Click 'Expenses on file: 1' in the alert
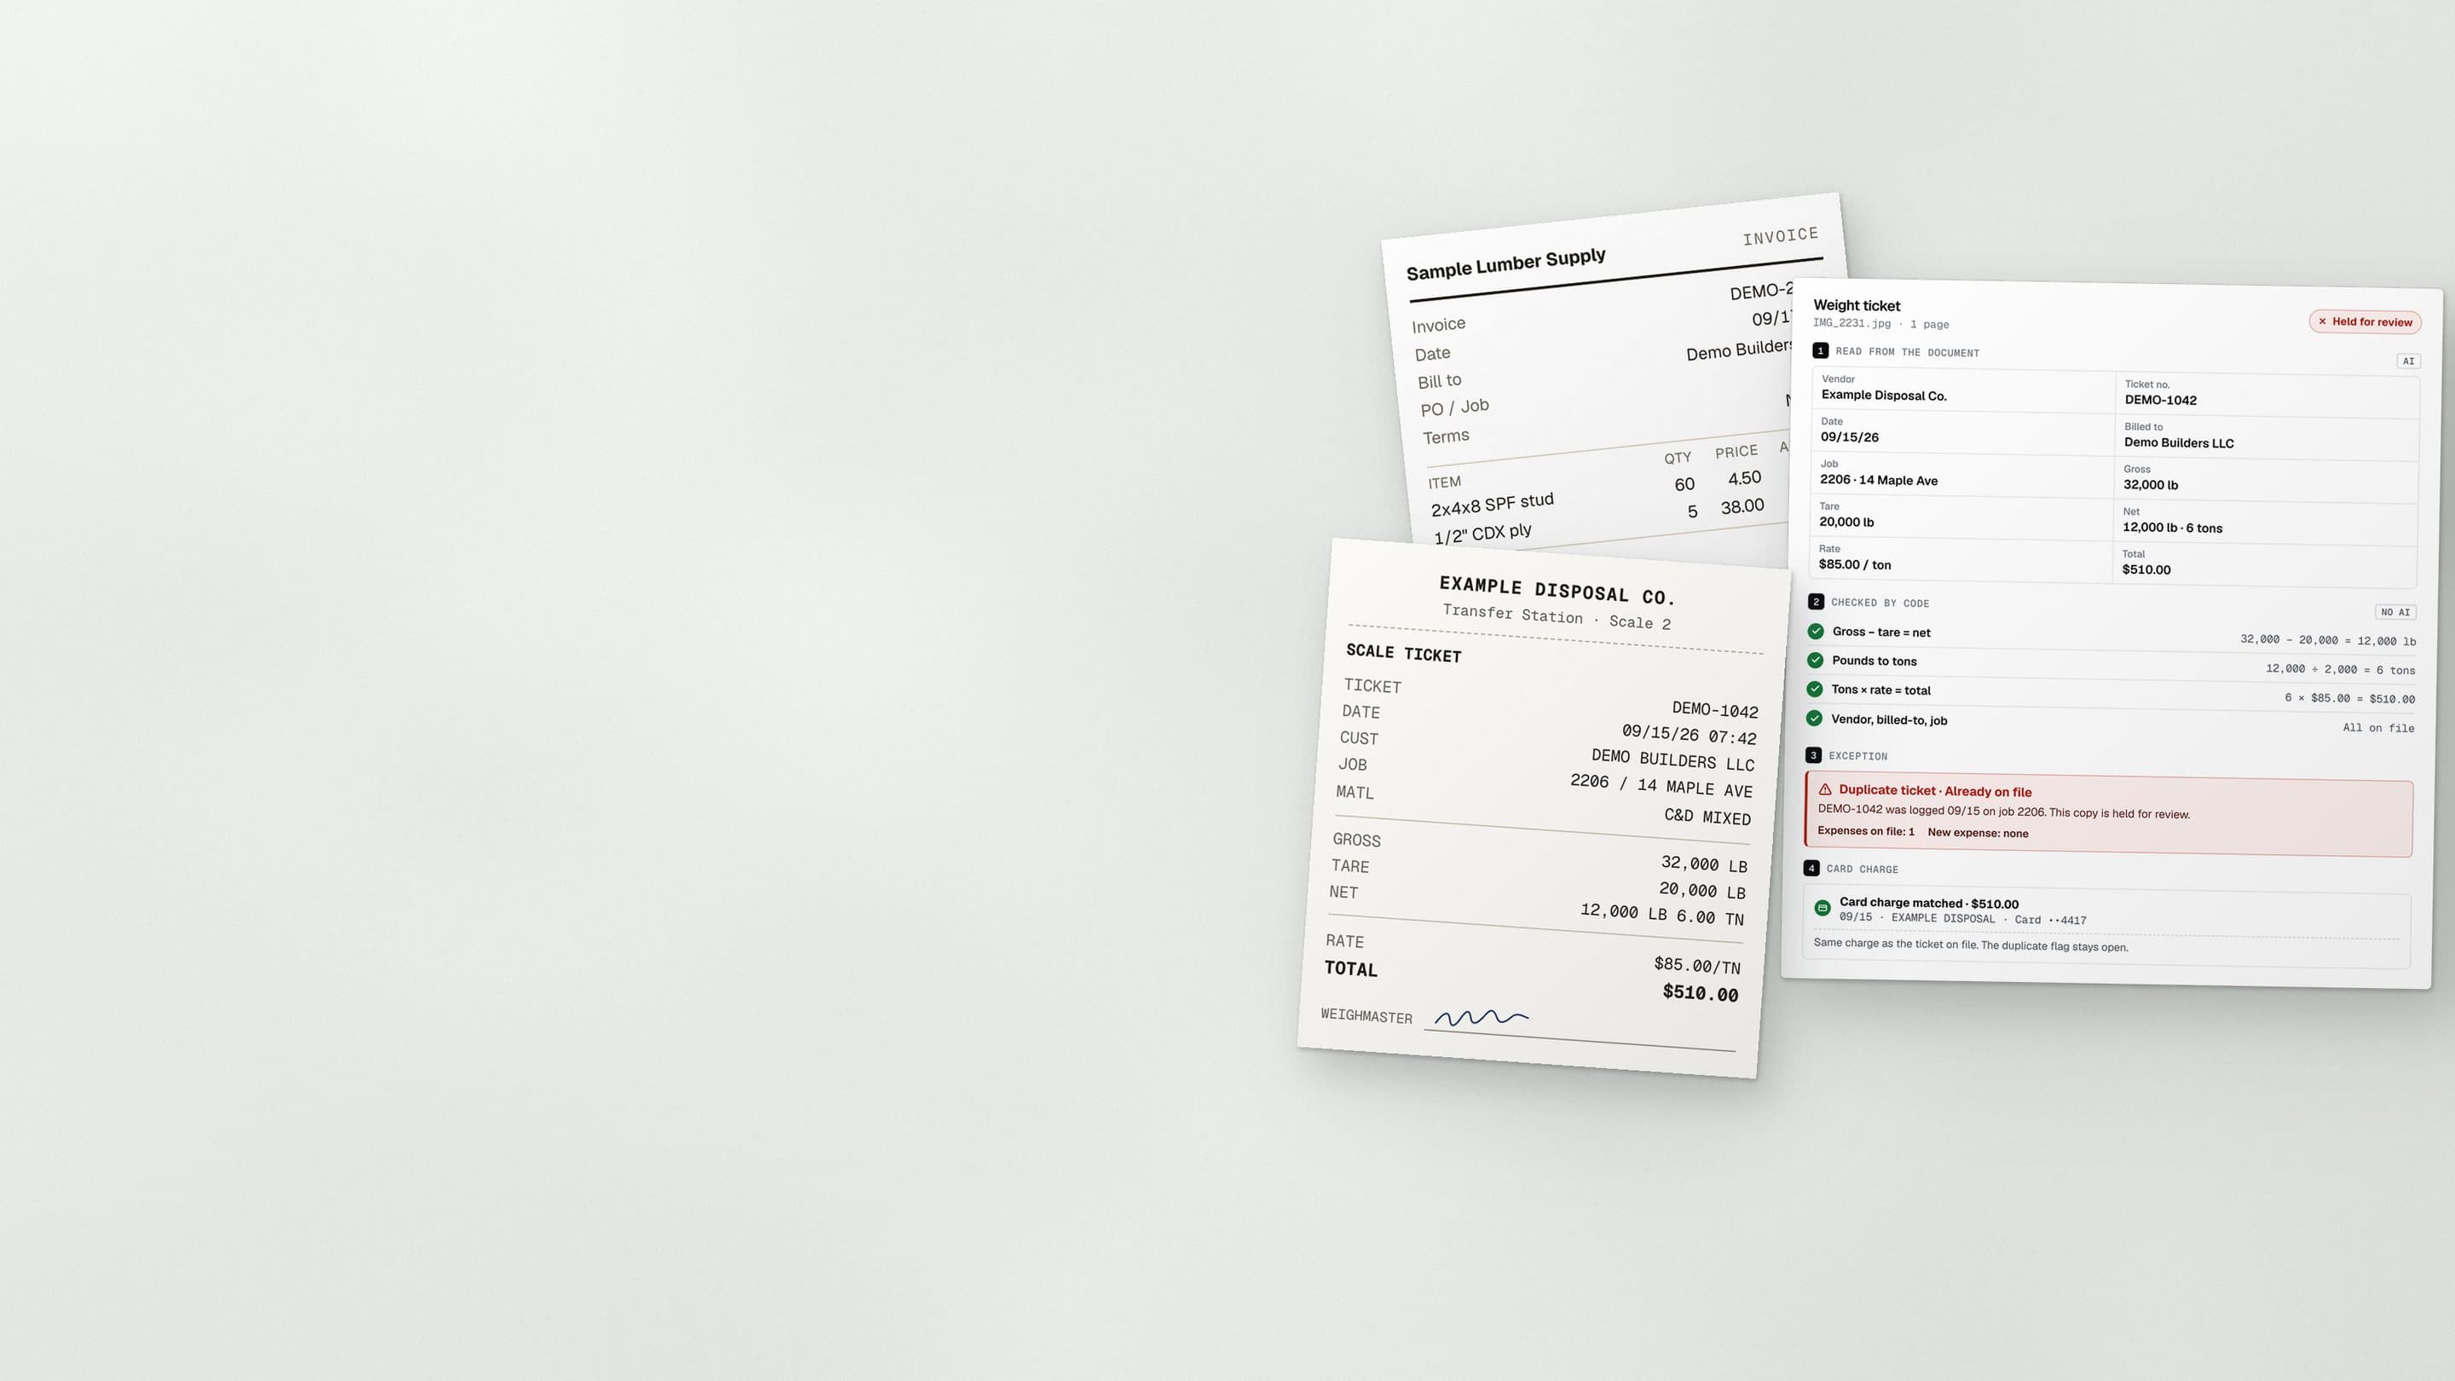Image resolution: width=2455 pixels, height=1381 pixels. 1865,830
